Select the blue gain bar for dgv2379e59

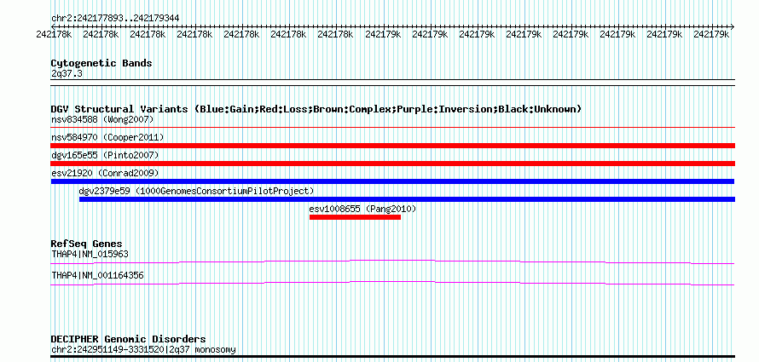coord(407,199)
